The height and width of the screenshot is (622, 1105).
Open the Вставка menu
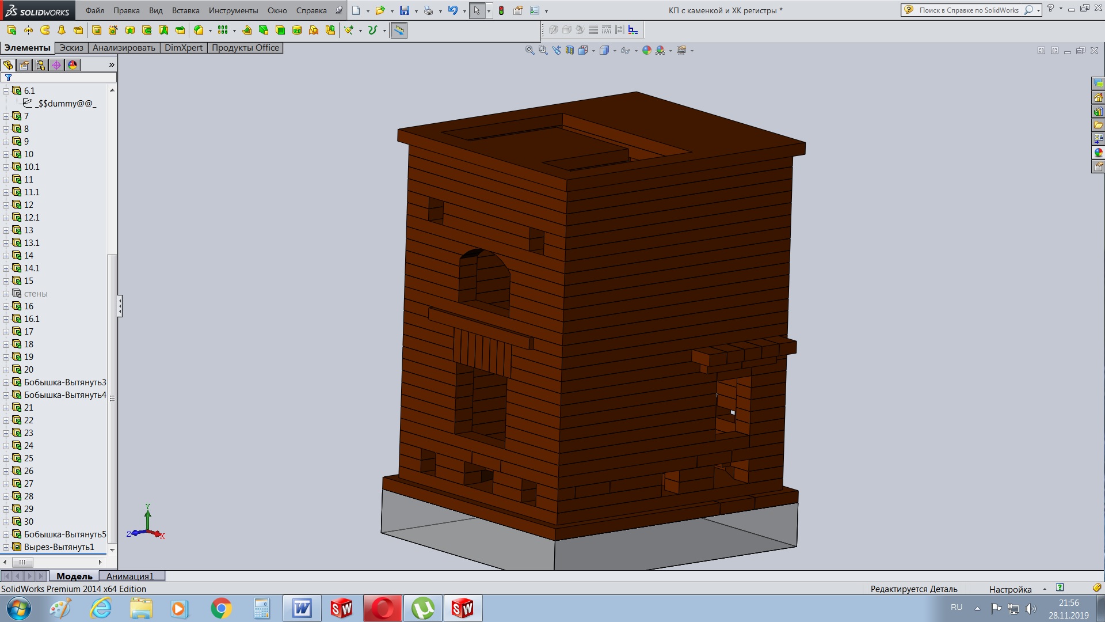(x=185, y=10)
